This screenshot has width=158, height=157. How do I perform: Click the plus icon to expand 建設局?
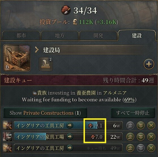click(x=149, y=64)
